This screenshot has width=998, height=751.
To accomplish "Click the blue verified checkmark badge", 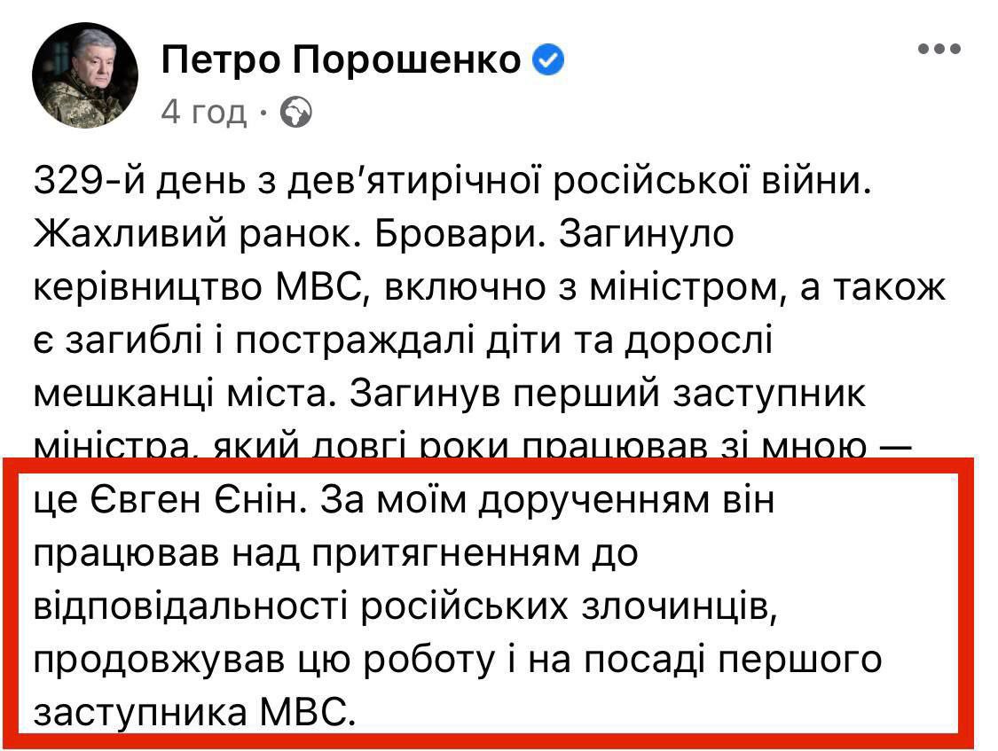I will pyautogui.click(x=547, y=60).
